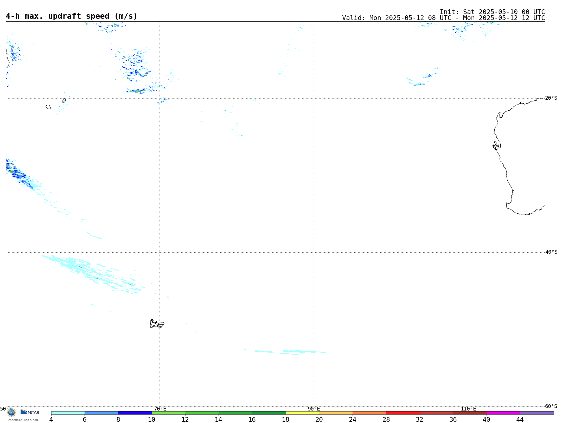
Task: Click the colorbar tick label 32
Action: 420,420
